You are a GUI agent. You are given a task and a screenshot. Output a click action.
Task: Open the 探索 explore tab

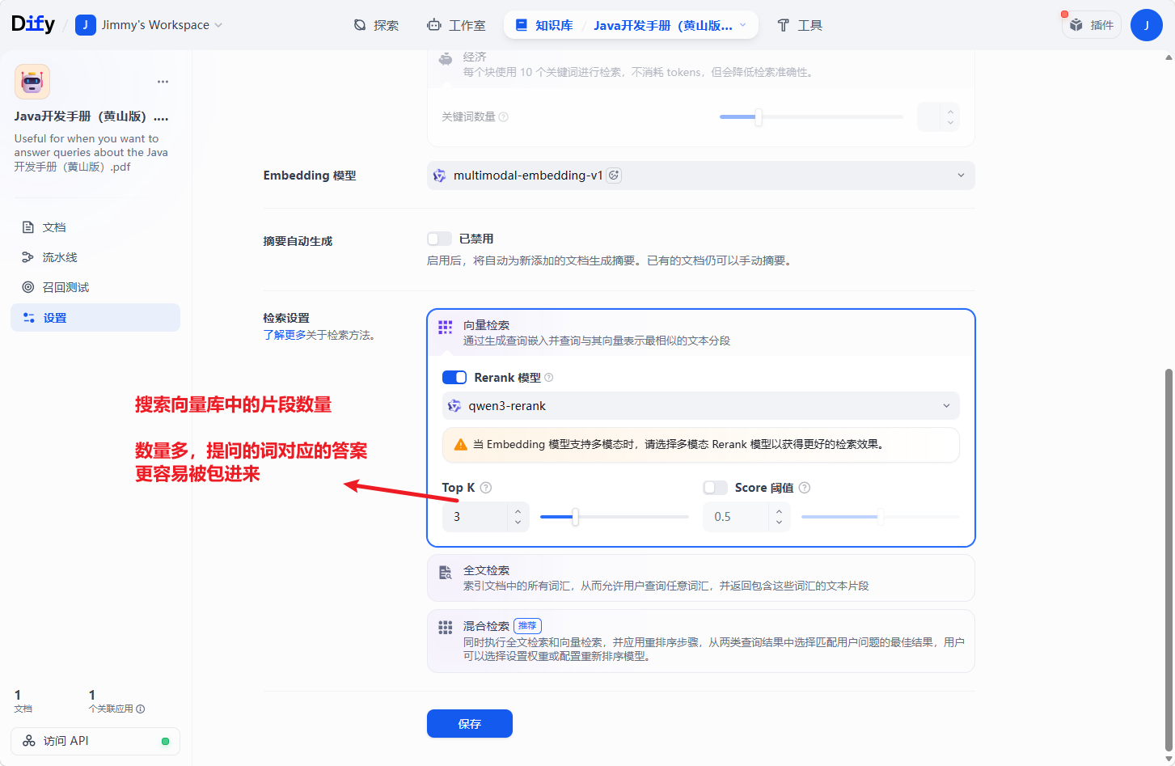[376, 25]
